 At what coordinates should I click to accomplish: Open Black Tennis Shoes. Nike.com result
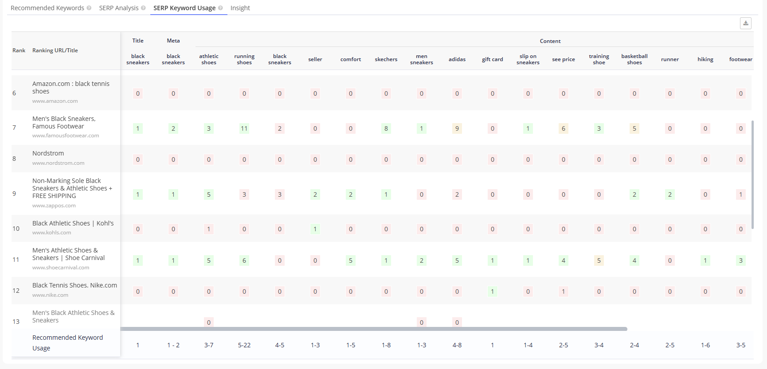point(74,285)
